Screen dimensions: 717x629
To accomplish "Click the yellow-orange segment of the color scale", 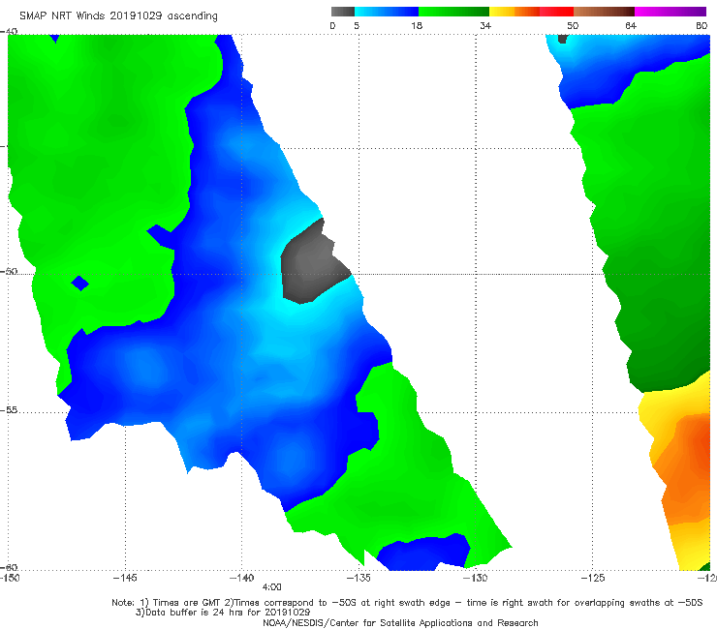I will 514,12.
